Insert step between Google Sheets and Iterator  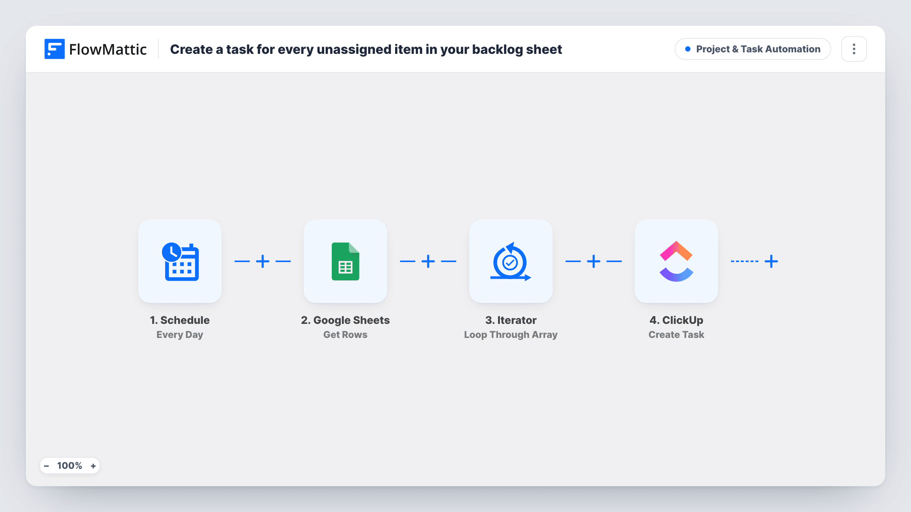coord(428,261)
